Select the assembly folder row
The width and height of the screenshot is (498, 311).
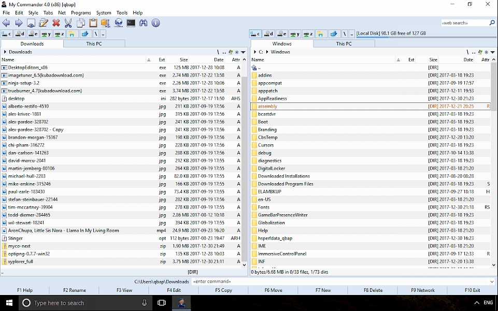pos(371,106)
